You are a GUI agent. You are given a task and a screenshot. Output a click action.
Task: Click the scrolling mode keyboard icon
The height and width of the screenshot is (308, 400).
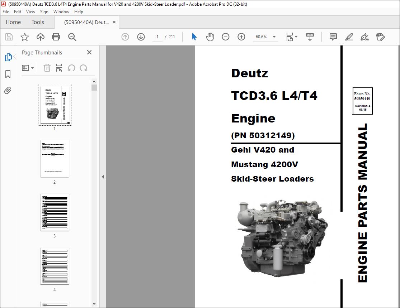pyautogui.click(x=310, y=37)
